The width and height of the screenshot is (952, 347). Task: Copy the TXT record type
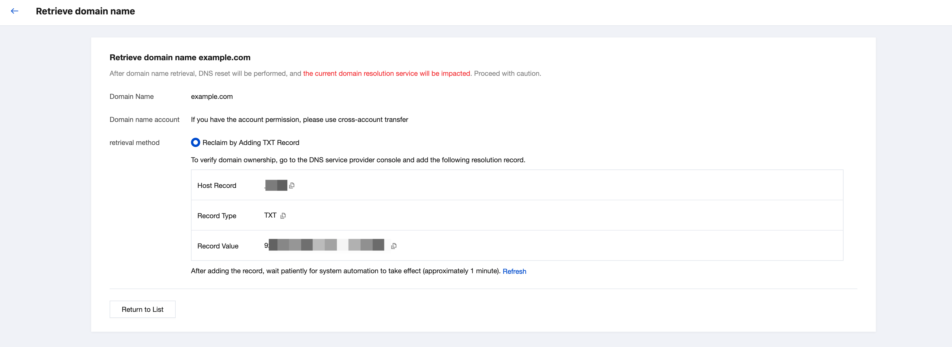pyautogui.click(x=283, y=216)
